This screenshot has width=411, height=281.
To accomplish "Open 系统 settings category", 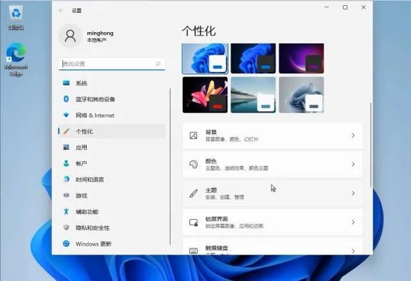I will 112,83.
